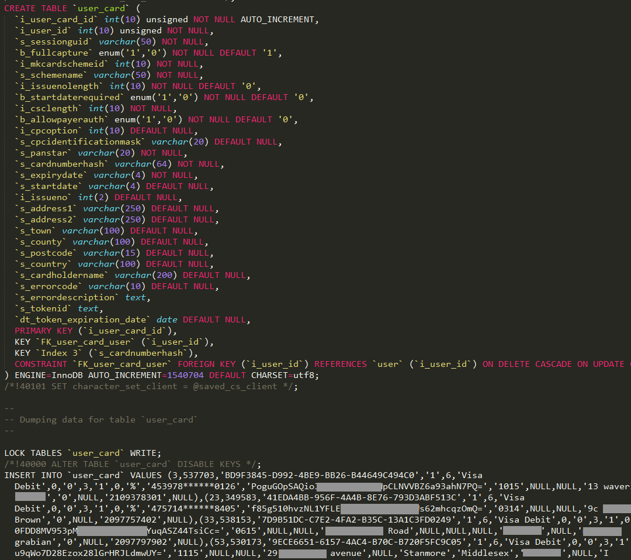
Task: Click the KEY `FK_user_card_user` index line
Action: click(114, 342)
